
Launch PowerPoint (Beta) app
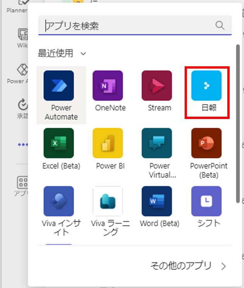click(x=206, y=143)
